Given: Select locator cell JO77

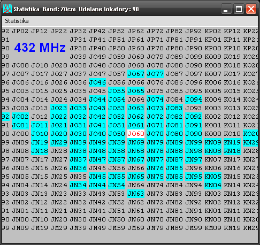Looking at the screenshot, I should pyautogui.click(x=155, y=74).
